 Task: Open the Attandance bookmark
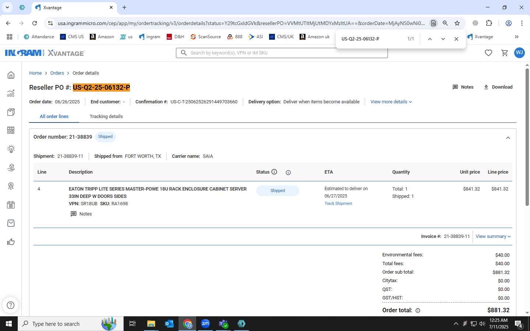tap(39, 37)
